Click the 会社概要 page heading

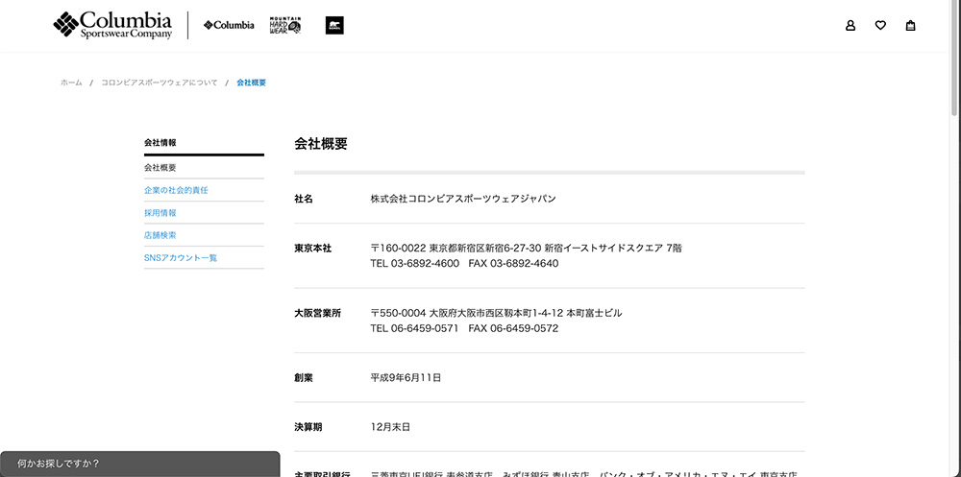pos(321,144)
